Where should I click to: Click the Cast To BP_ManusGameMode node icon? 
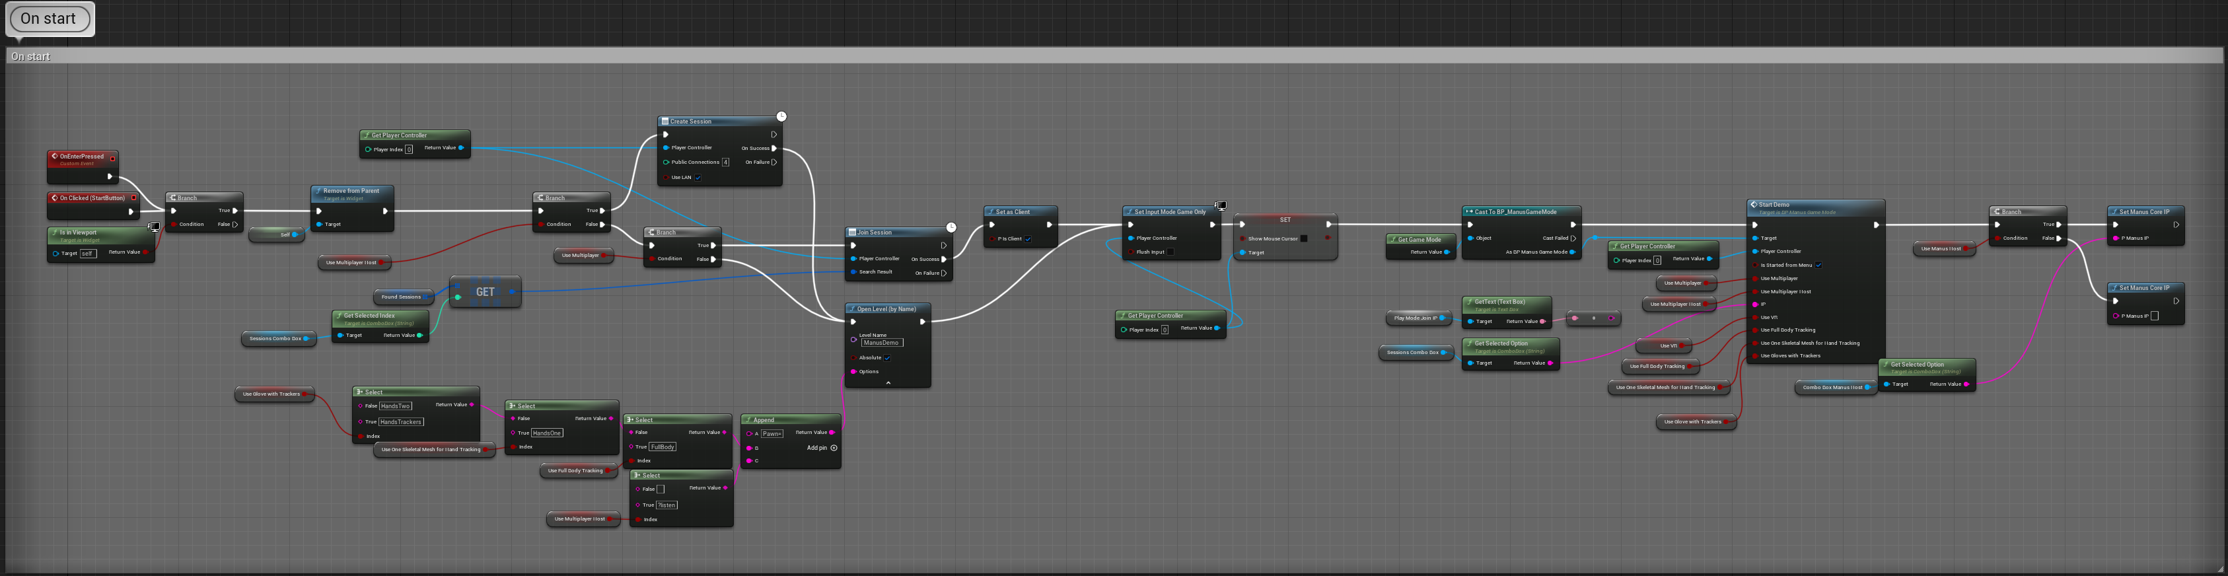(x=1468, y=212)
